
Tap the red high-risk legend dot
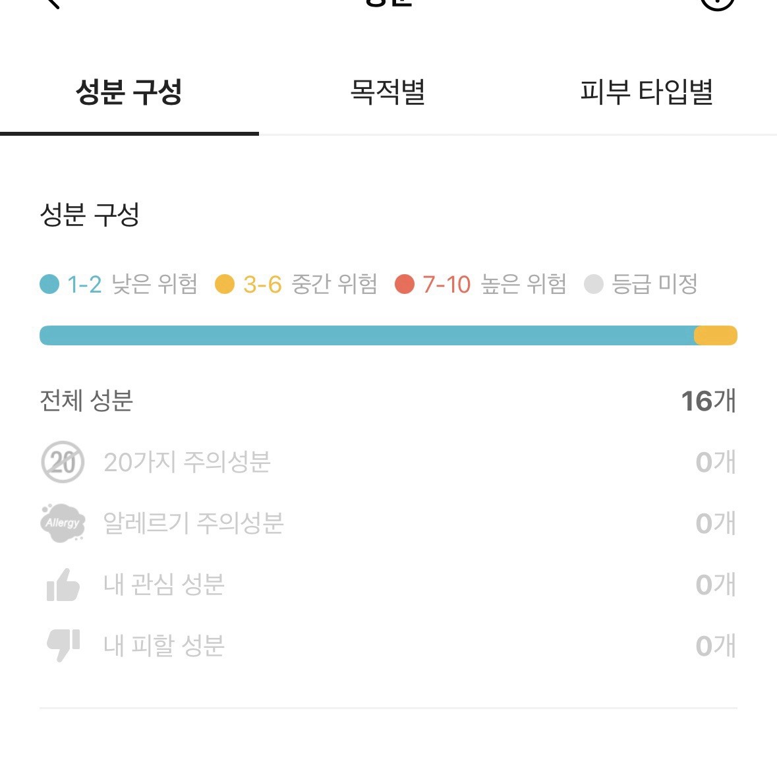pyautogui.click(x=405, y=284)
